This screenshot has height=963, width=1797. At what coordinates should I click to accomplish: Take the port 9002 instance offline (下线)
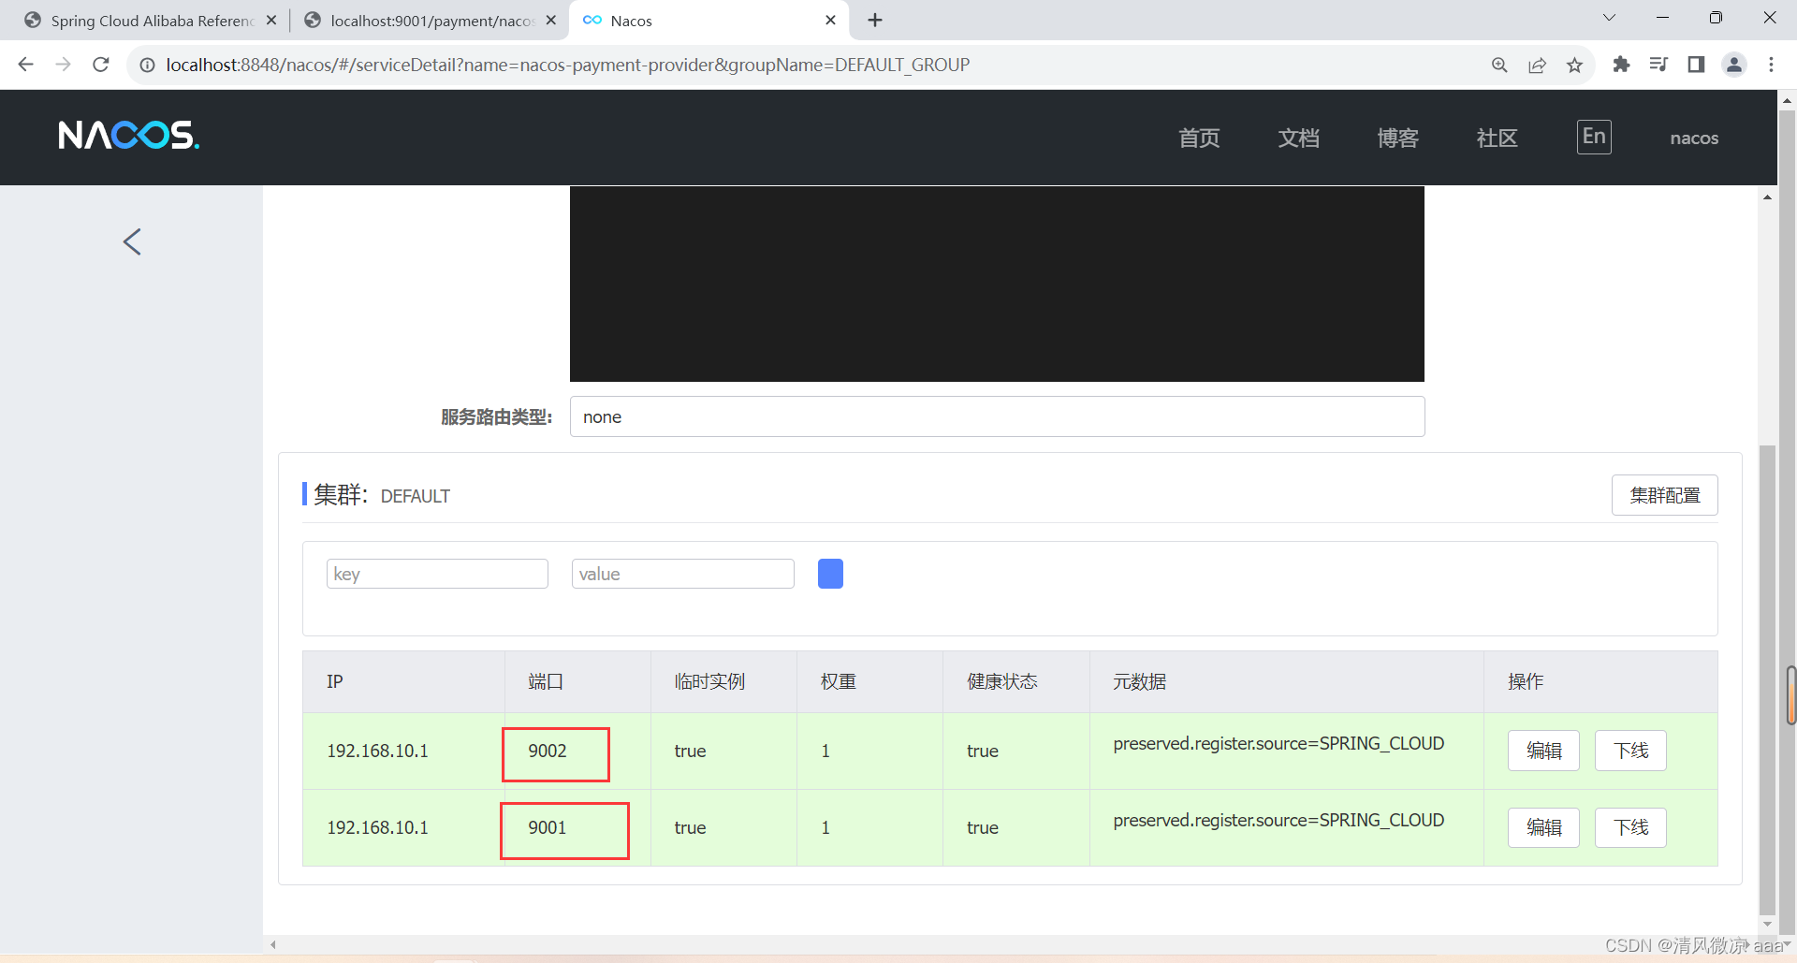(x=1630, y=751)
